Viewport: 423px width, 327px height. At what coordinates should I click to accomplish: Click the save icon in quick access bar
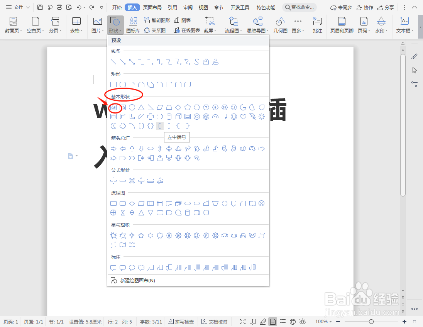point(40,7)
